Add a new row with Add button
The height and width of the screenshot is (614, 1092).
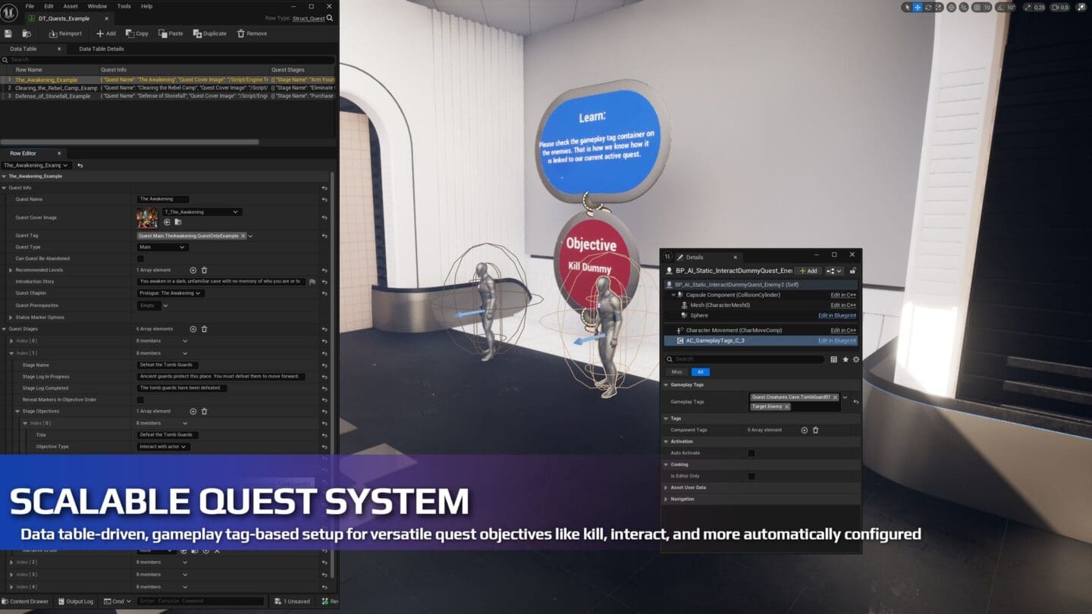[106, 33]
